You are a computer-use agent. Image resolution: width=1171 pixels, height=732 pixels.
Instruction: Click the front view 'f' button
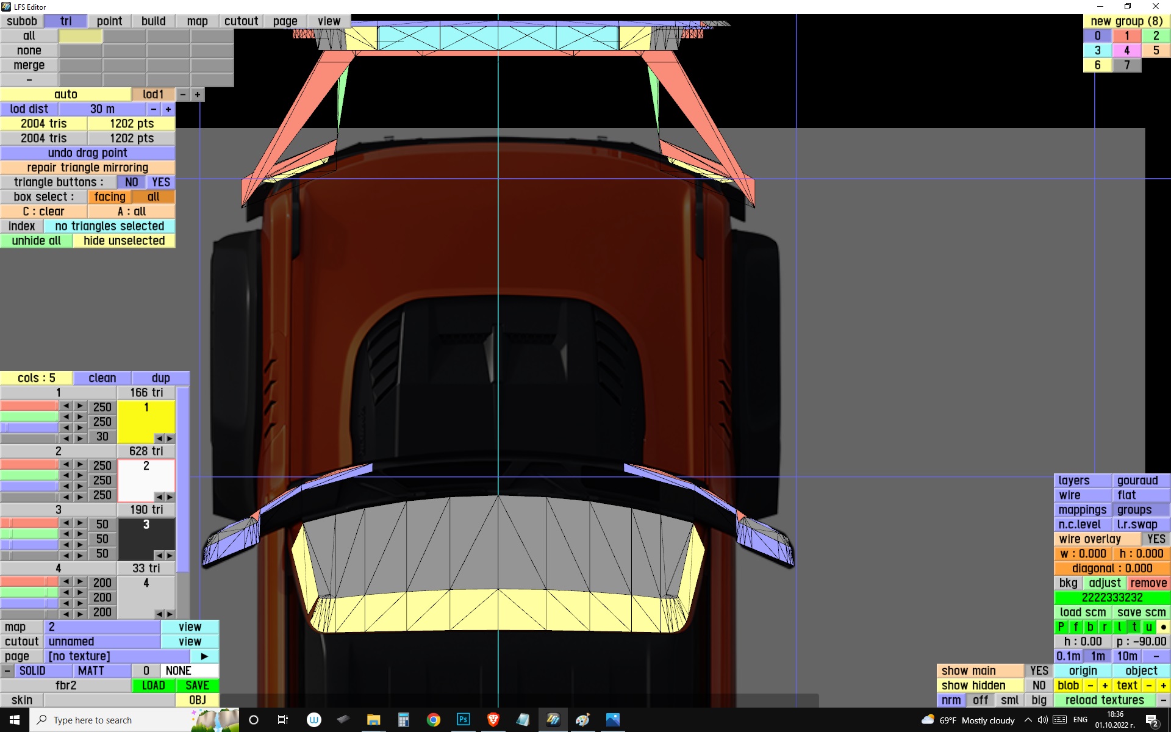[x=1075, y=626]
